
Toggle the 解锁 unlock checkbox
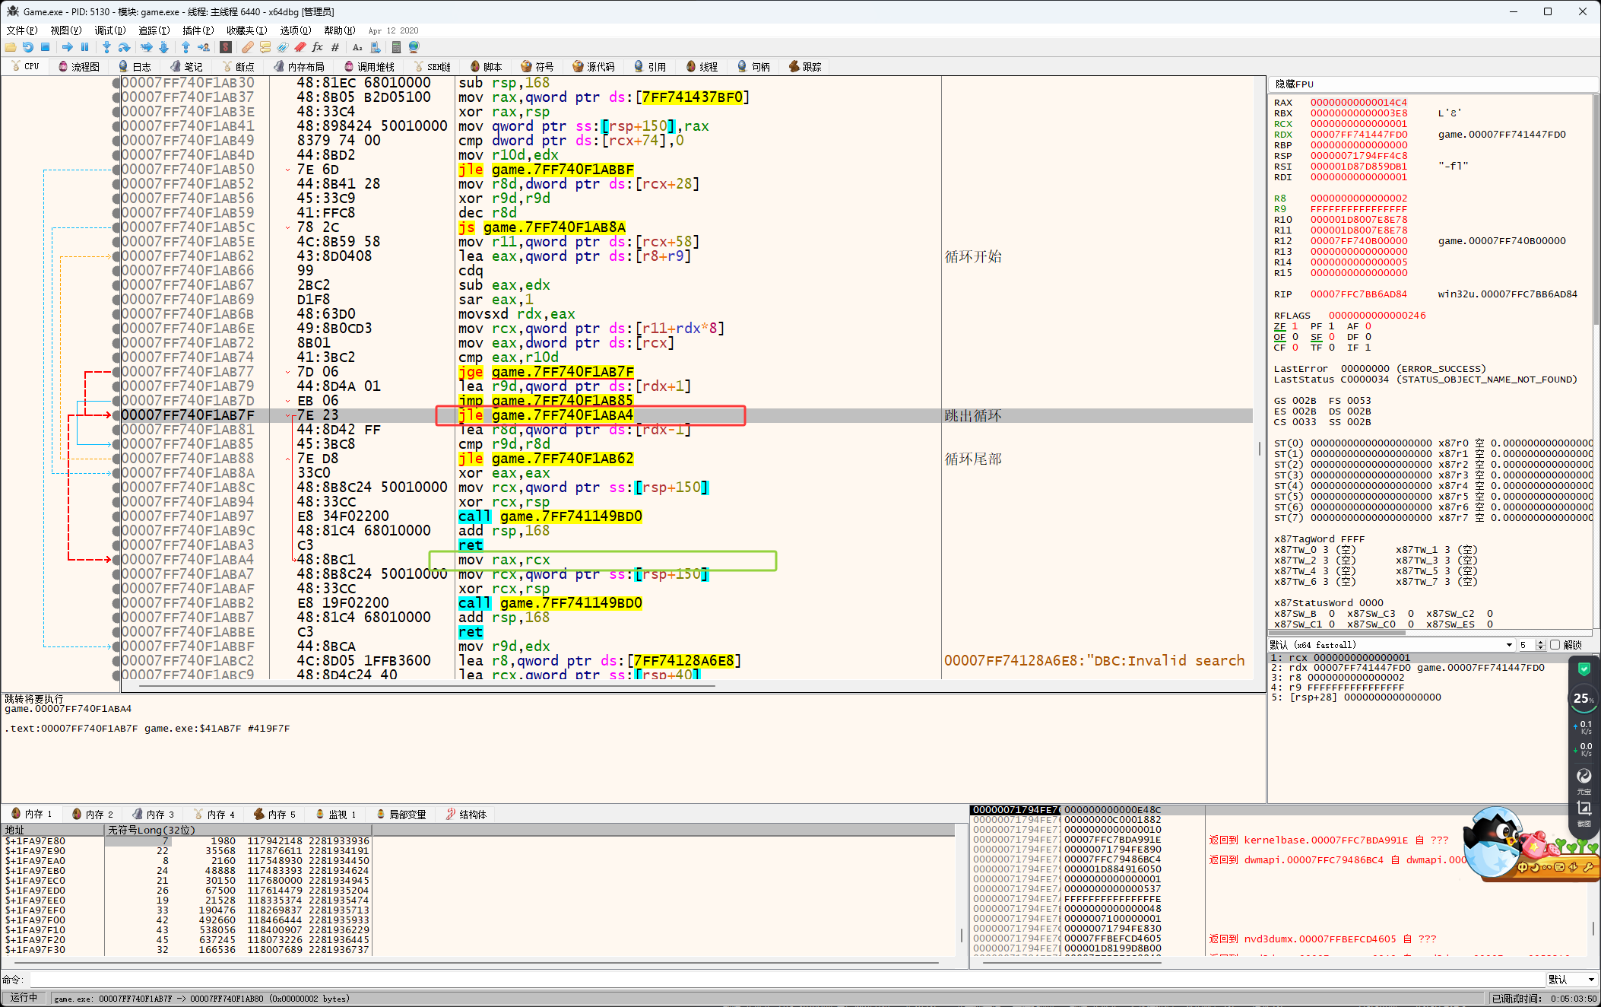(1555, 645)
